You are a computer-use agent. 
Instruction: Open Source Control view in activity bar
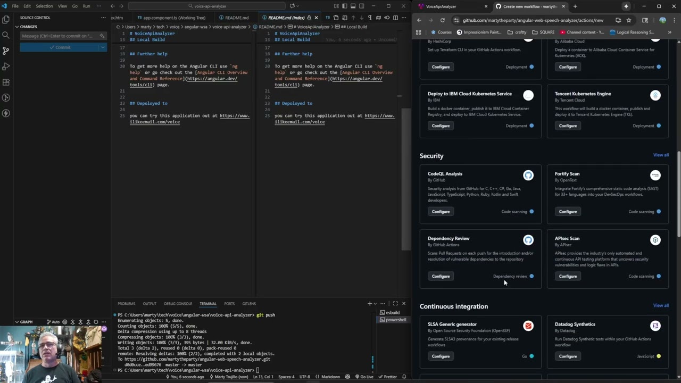click(6, 51)
